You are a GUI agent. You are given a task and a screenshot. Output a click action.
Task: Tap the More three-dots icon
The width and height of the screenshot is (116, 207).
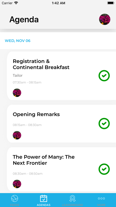point(101,198)
